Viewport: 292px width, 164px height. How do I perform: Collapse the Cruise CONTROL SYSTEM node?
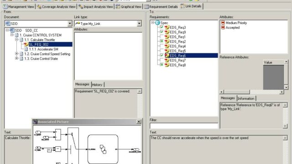pyautogui.click(x=12, y=35)
